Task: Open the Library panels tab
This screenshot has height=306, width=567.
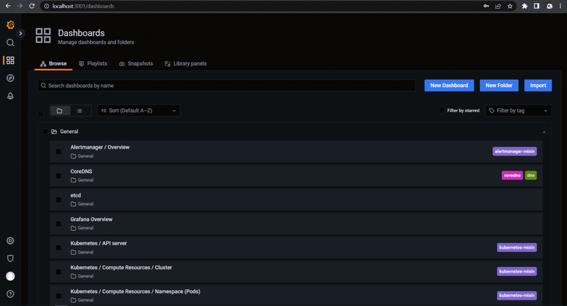Action: [185, 64]
